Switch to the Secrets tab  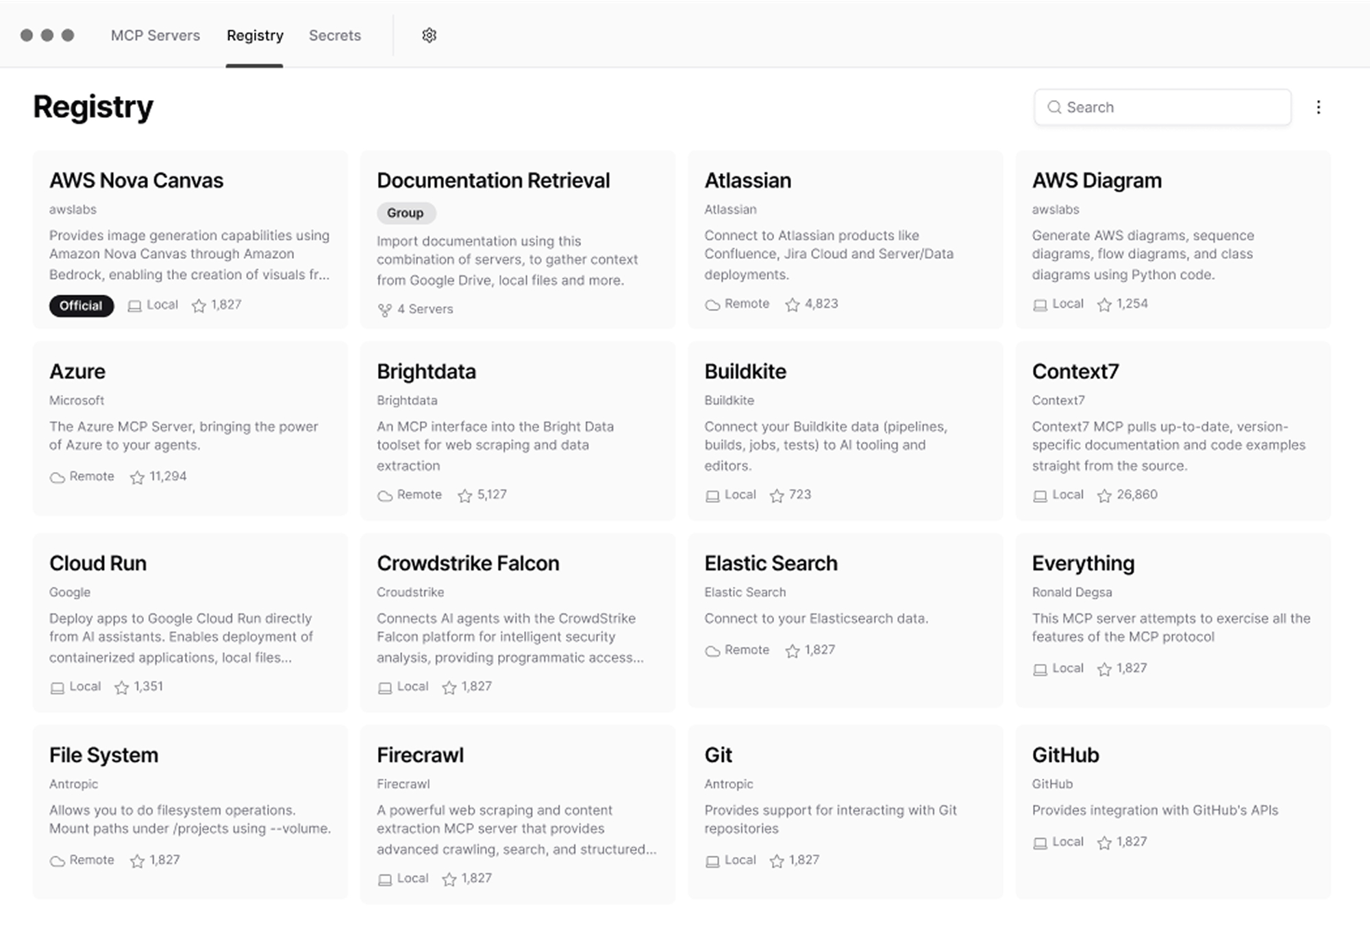[x=334, y=36]
